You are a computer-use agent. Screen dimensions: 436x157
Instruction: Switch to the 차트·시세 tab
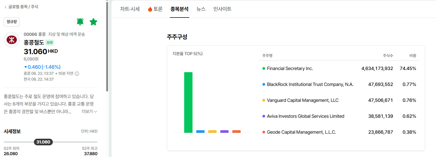(130, 9)
